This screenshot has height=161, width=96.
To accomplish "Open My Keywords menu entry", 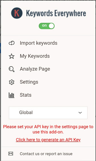I will tap(35, 56).
